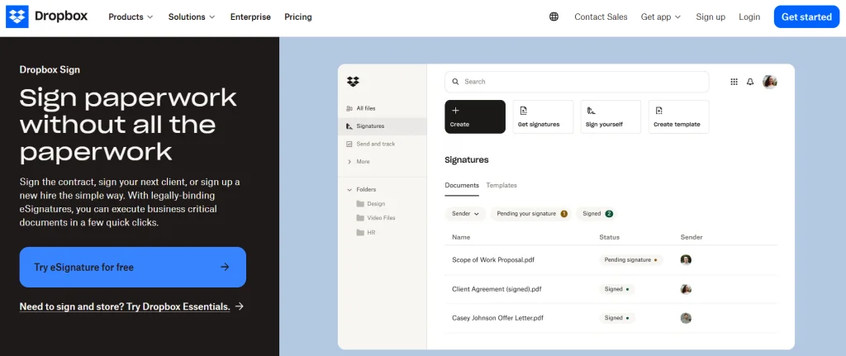Image resolution: width=846 pixels, height=356 pixels.
Task: Click Try eSignature for free button
Action: (132, 267)
